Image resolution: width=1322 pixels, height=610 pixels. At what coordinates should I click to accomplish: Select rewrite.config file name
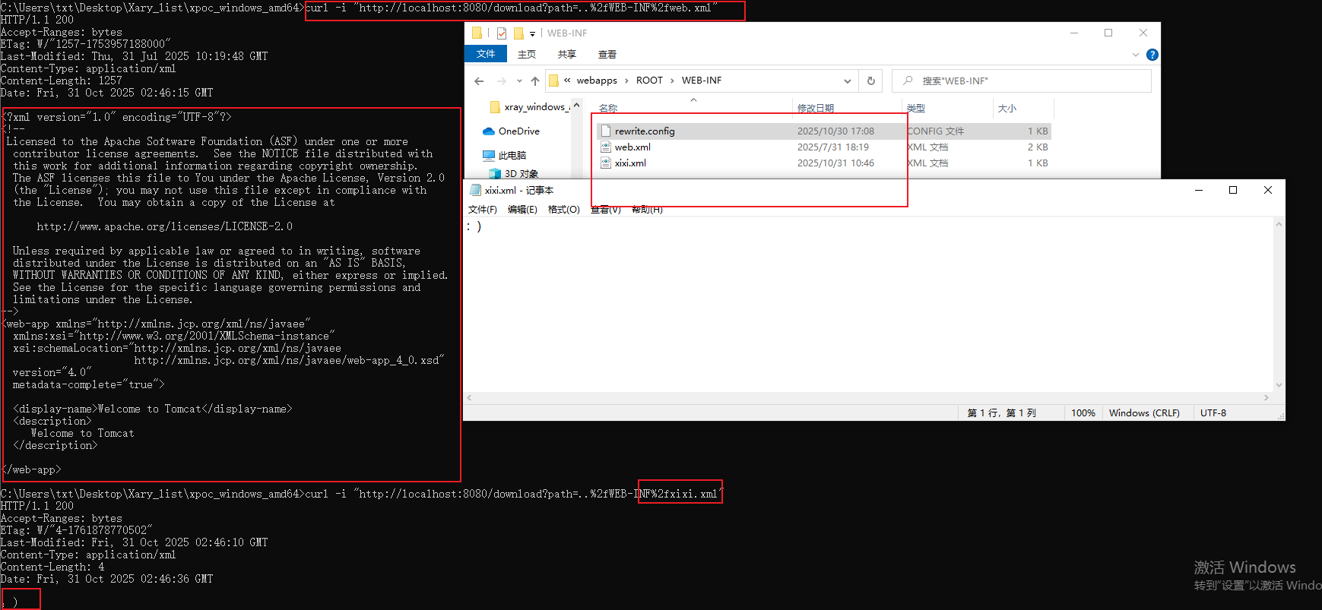pyautogui.click(x=645, y=131)
